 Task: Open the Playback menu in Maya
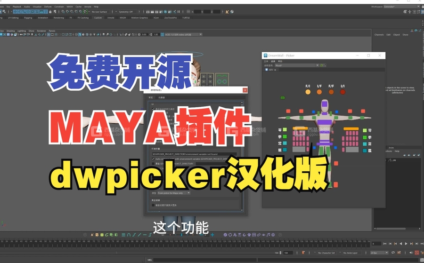17,7
